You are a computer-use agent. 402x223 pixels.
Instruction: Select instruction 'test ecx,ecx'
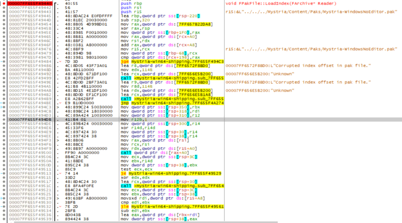pos(137,169)
